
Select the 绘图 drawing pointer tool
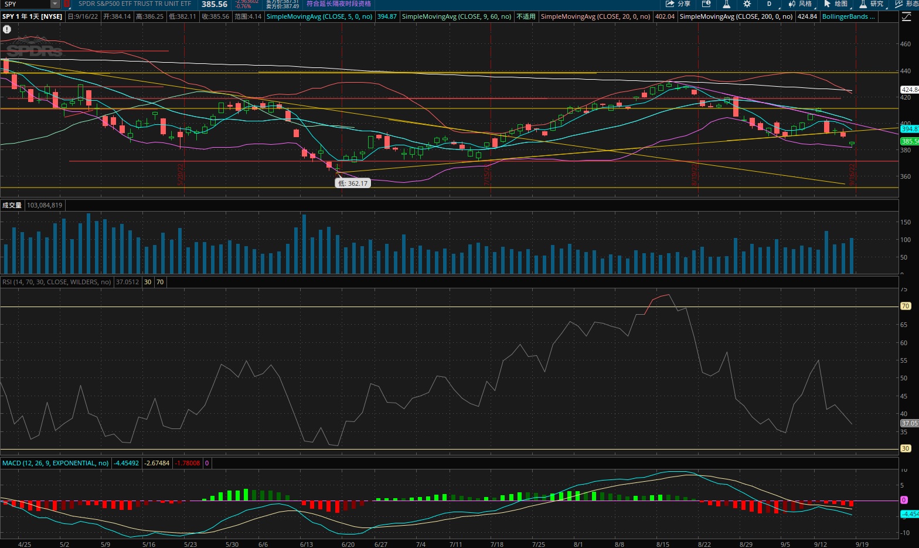[836, 4]
